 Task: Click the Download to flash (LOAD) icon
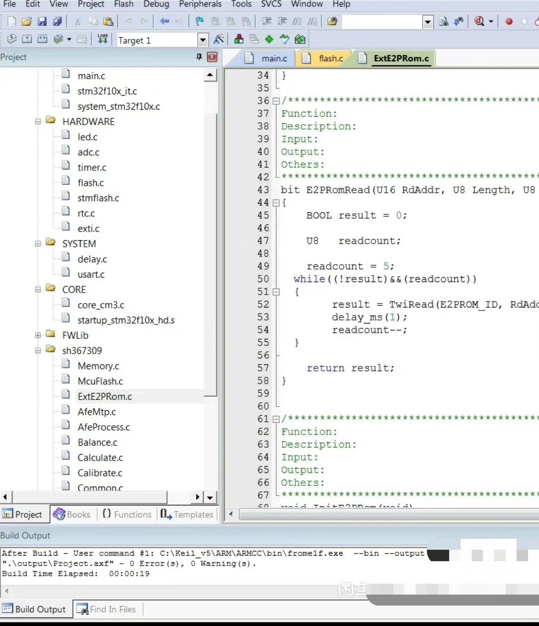(x=103, y=39)
